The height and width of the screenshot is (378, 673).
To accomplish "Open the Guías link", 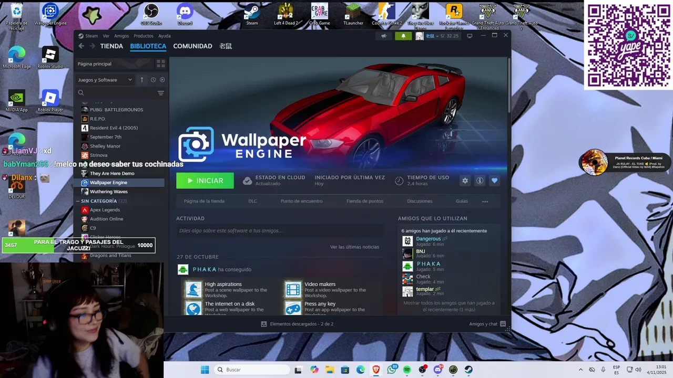I will [462, 201].
